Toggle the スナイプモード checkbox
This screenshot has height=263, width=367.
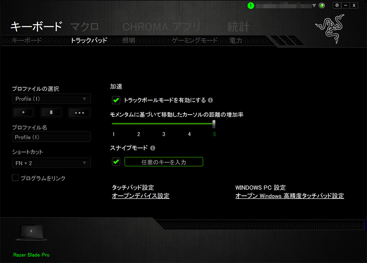coord(116,162)
